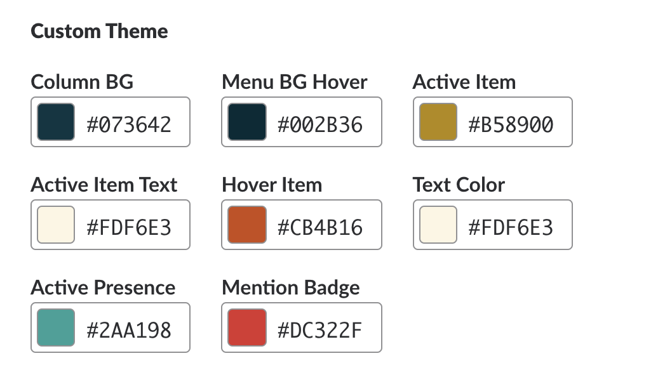Viewport: 672px width, 377px height.
Task: Click the Text Color hex input
Action: click(511, 226)
